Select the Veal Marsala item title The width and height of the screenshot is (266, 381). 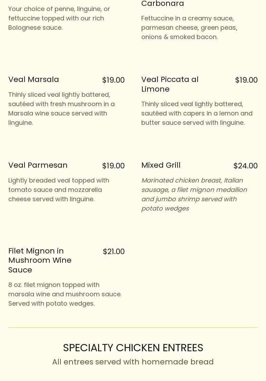coord(34,80)
